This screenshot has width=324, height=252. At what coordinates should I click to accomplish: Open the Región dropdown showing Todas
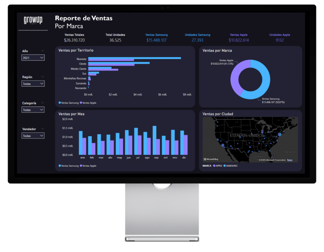[x=33, y=84]
